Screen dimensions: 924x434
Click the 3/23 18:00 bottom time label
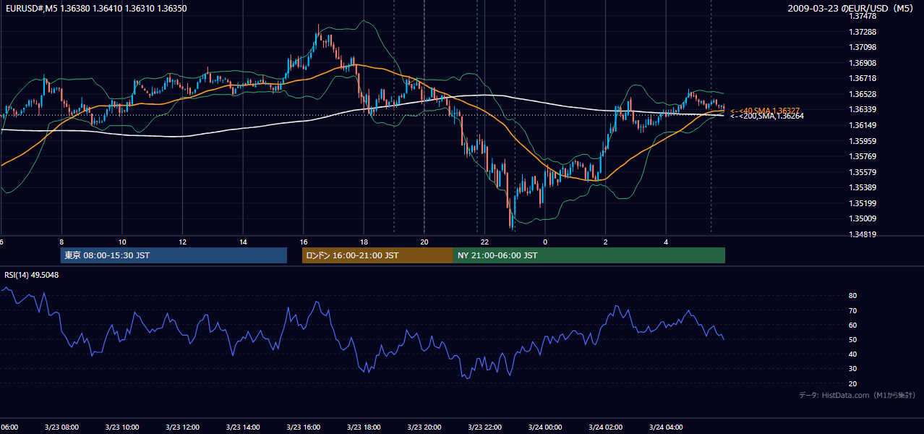[x=364, y=427]
